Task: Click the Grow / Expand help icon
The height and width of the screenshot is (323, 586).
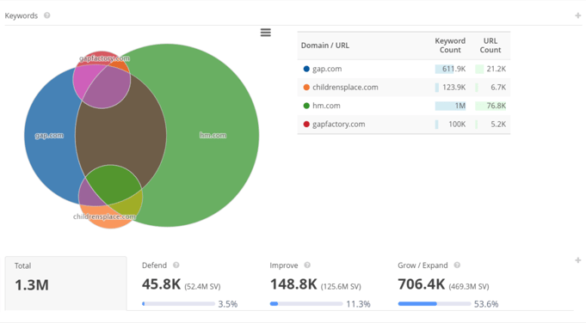Action: coord(457,265)
